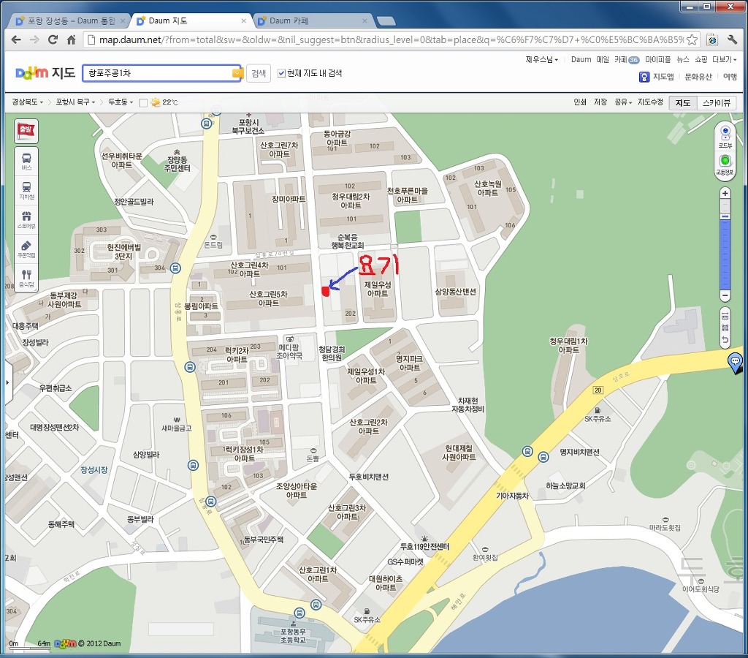Open 여행 travel link
Image resolution: width=748 pixels, height=658 pixels.
pos(730,77)
